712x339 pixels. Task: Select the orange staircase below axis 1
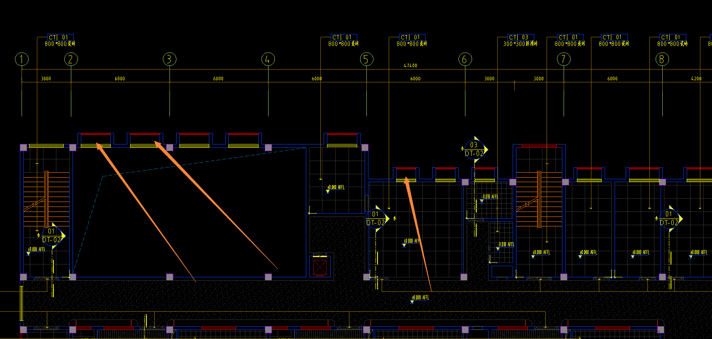click(x=46, y=199)
